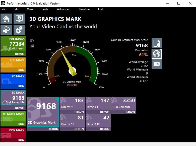This screenshot has width=196, height=146.
Task: Select the results document icon
Action: tap(157, 43)
